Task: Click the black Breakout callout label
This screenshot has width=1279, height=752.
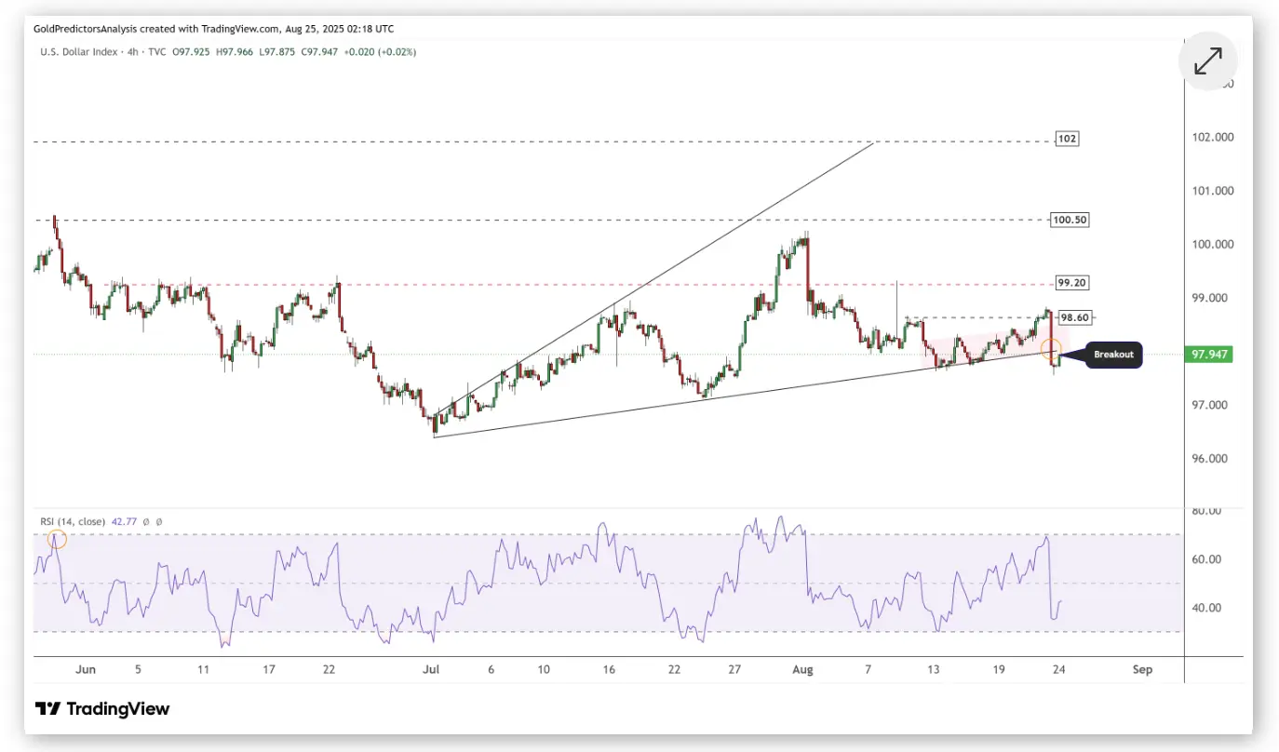Action: click(x=1113, y=355)
